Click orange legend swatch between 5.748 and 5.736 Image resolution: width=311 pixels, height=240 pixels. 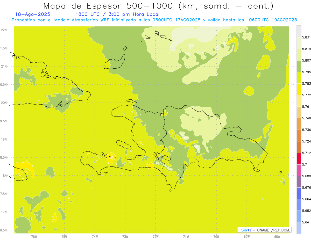point(299,124)
